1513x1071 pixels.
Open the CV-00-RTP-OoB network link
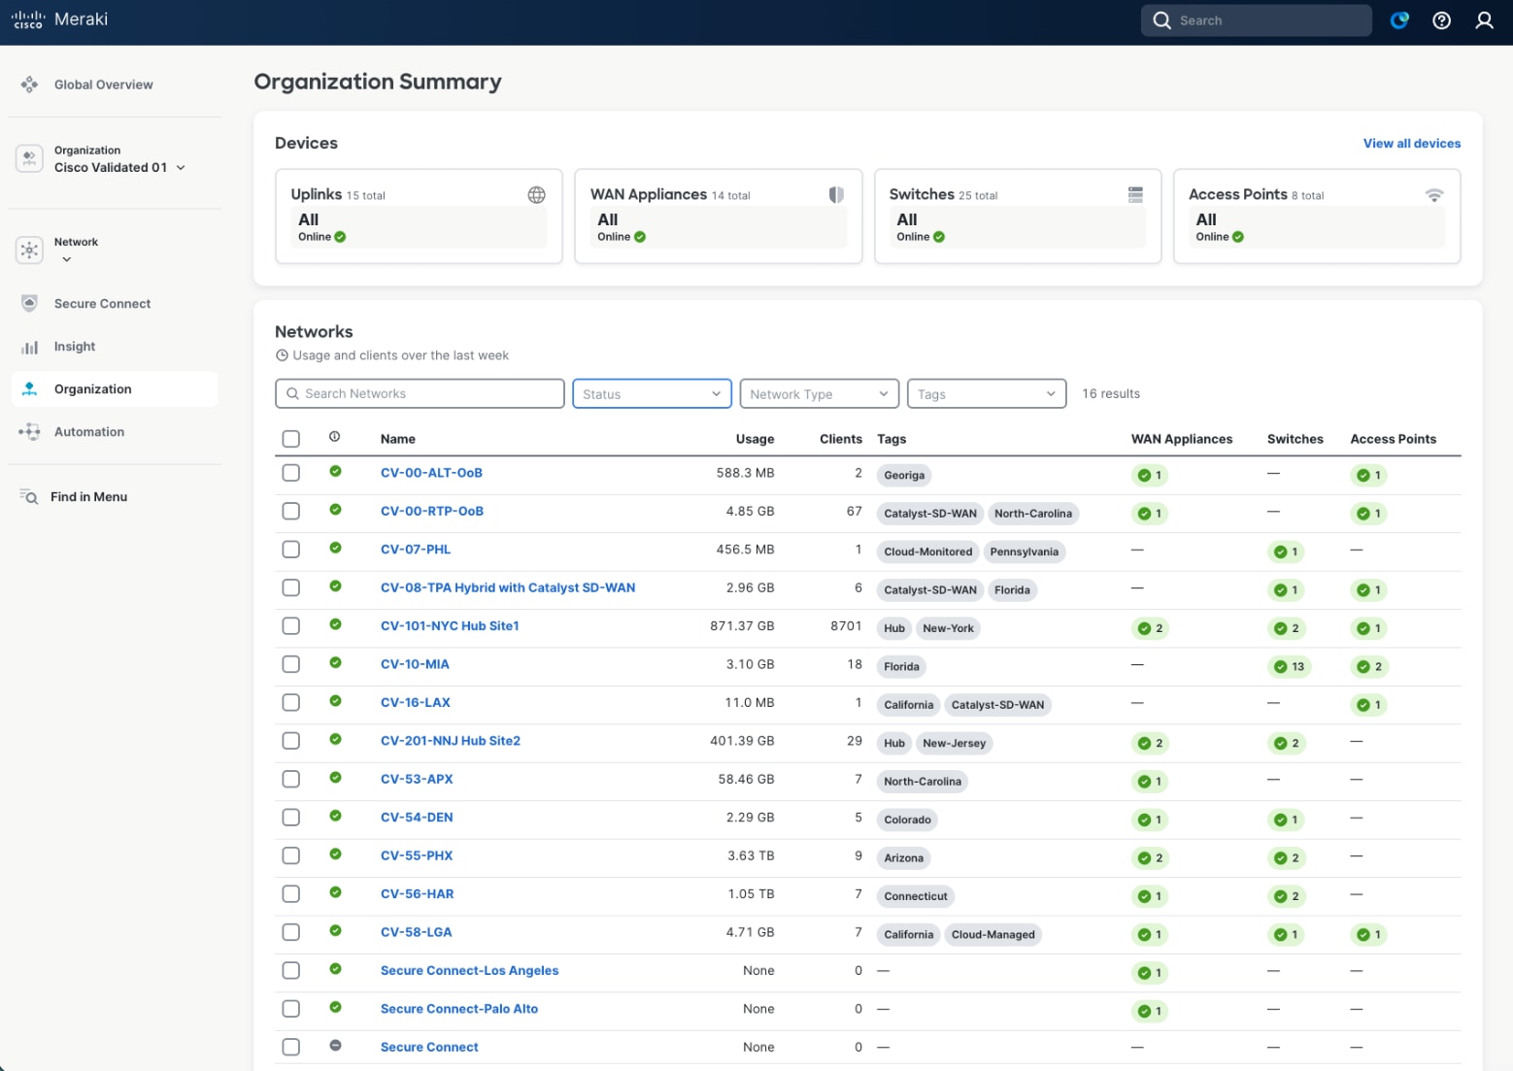click(x=432, y=512)
